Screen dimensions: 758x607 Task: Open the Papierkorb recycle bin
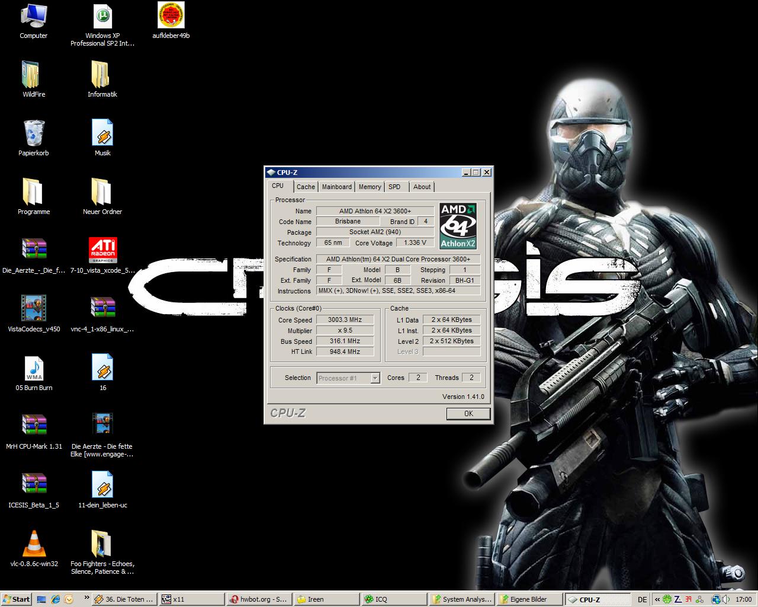point(34,138)
